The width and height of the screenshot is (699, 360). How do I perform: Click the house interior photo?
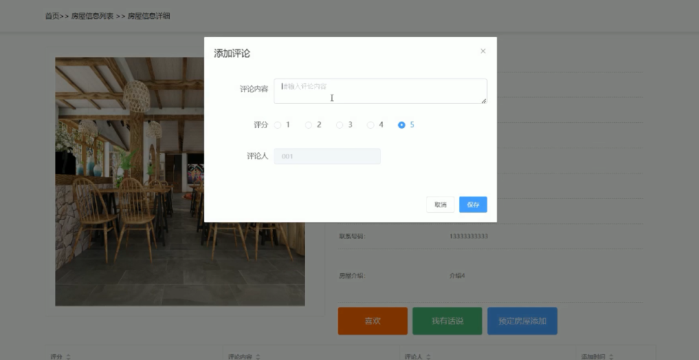coord(180,181)
